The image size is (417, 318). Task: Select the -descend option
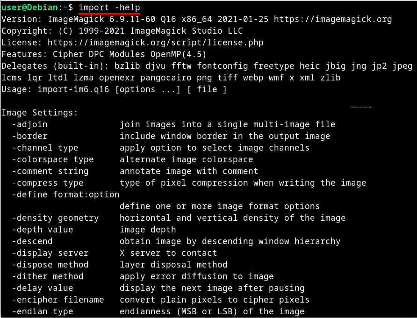coord(32,241)
